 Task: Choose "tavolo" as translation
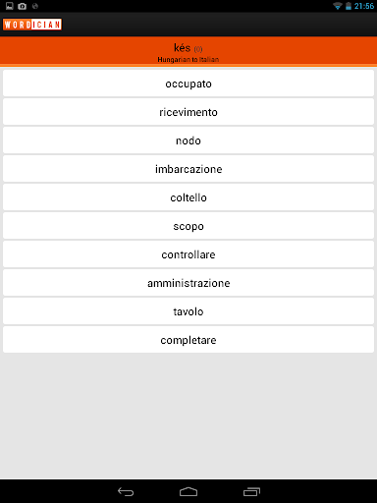tap(188, 311)
